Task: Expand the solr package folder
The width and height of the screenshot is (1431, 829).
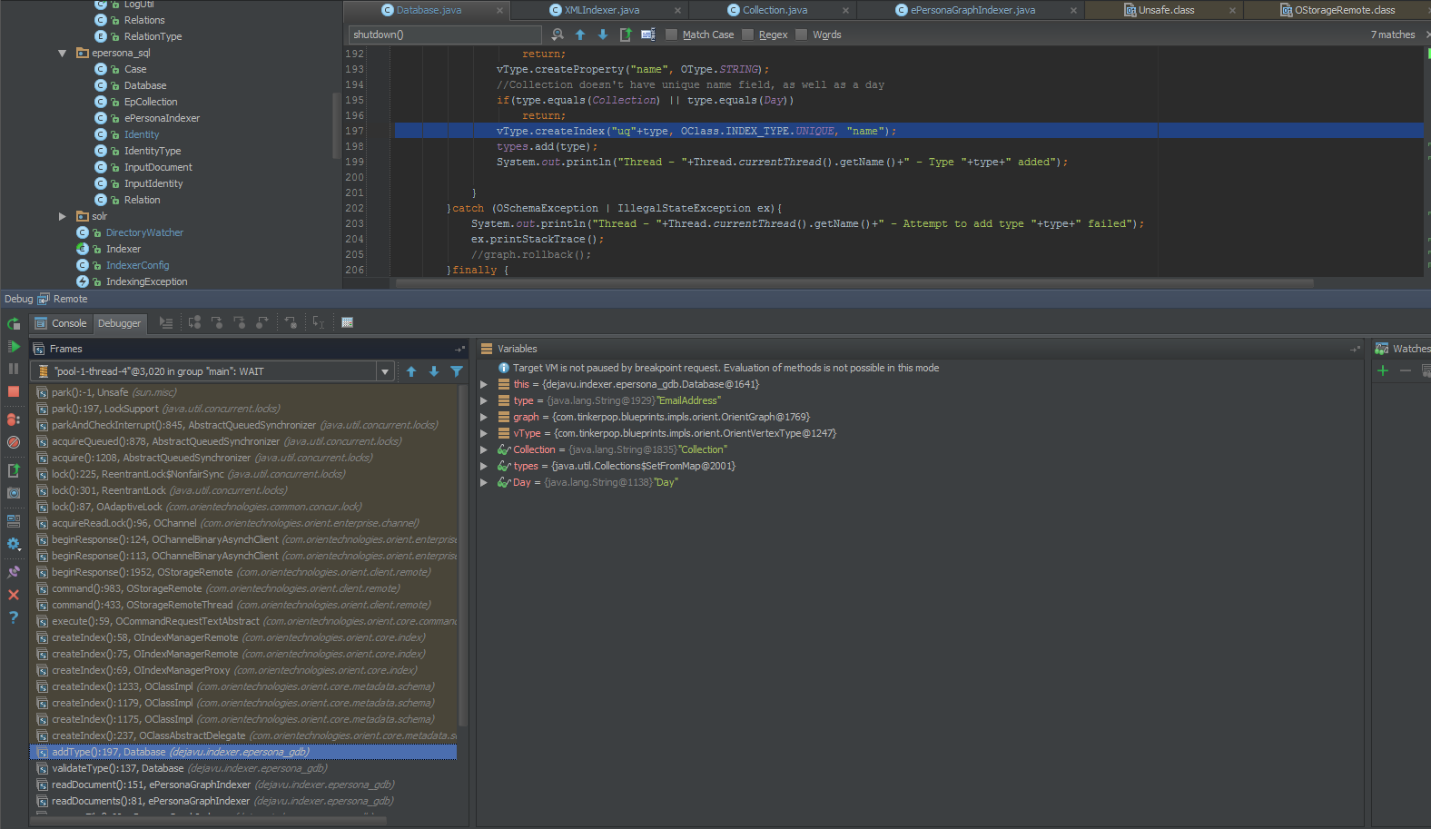Action: click(63, 216)
